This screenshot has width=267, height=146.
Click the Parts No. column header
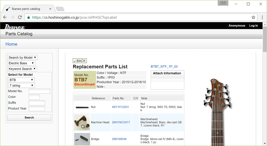pyautogui.click(x=122, y=98)
